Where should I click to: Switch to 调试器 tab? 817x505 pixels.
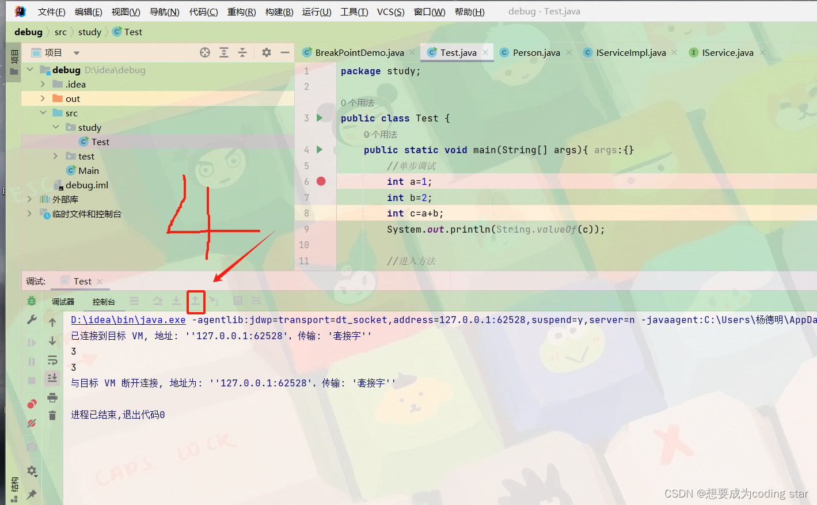[x=63, y=301]
